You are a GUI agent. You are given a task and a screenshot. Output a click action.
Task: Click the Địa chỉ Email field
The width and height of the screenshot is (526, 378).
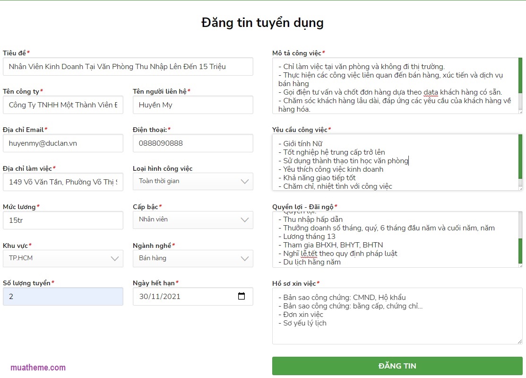[x=63, y=143]
